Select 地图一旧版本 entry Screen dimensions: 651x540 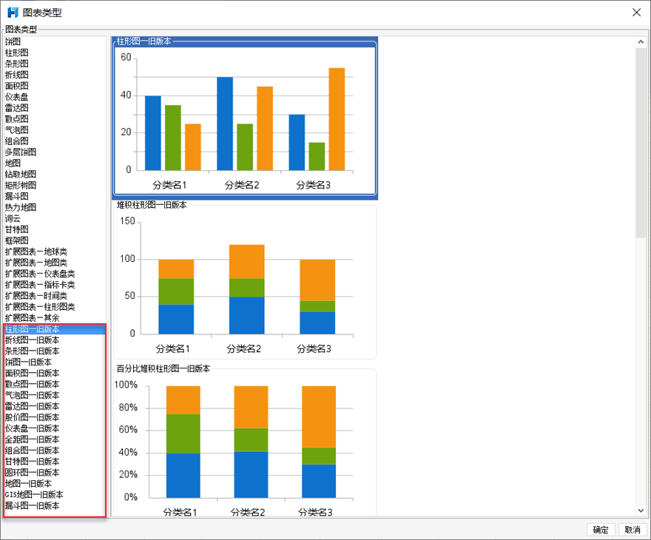click(28, 483)
